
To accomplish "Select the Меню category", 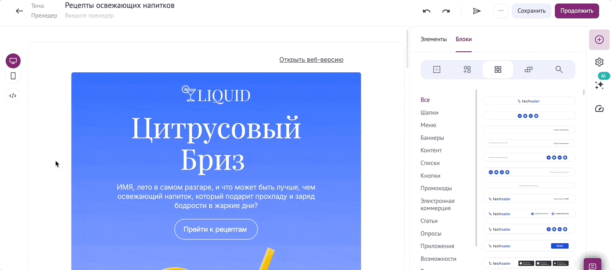I will click(428, 125).
